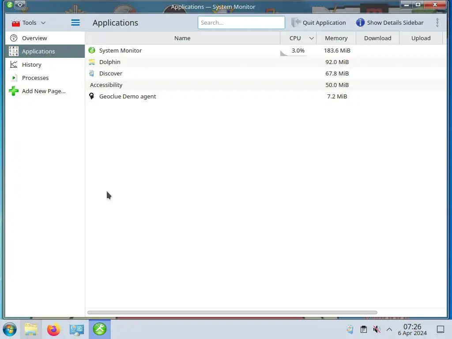This screenshot has width=452, height=339.
Task: Select Applications page in sidebar
Action: tap(45, 51)
